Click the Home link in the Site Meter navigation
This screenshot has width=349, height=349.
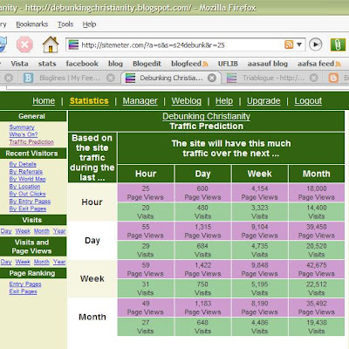[44, 101]
